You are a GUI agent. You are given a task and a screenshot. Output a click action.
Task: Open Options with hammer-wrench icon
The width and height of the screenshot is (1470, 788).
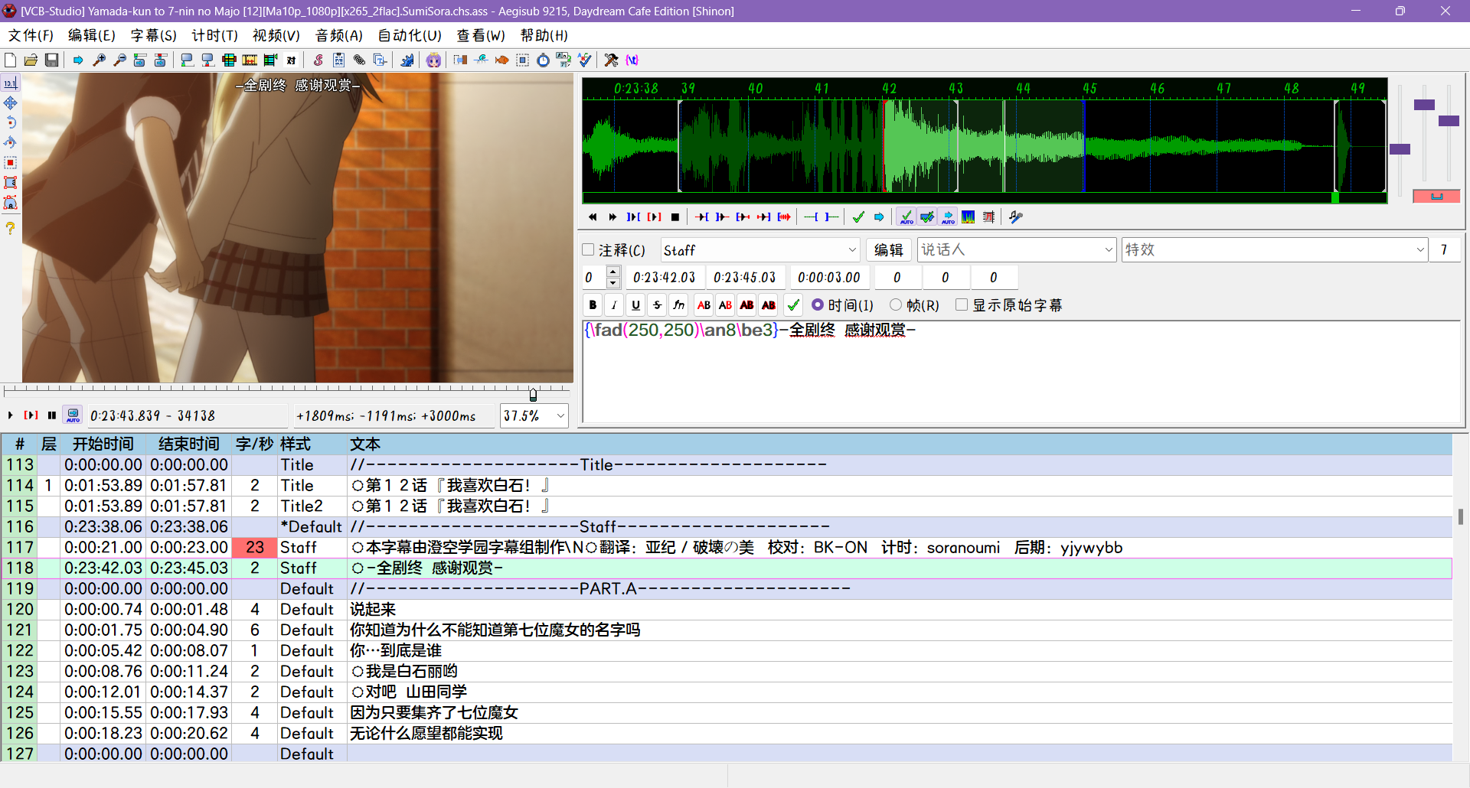[611, 60]
